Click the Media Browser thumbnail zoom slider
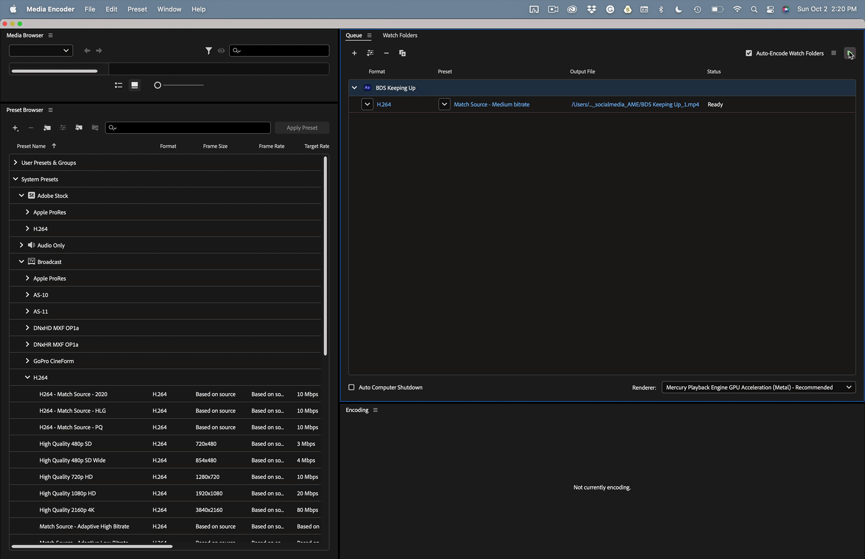The image size is (865, 559). coord(179,85)
